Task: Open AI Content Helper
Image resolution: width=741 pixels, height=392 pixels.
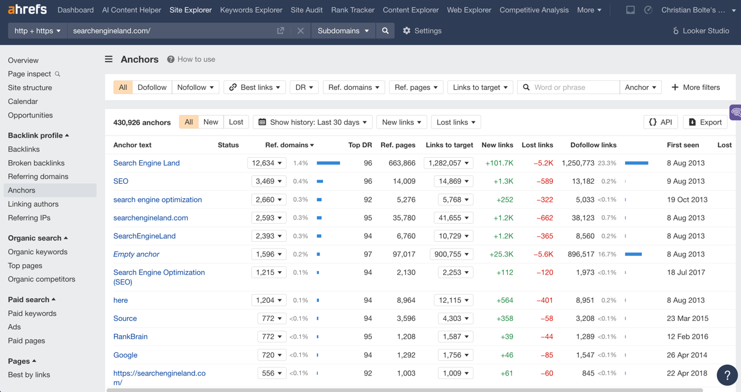Action: [131, 10]
